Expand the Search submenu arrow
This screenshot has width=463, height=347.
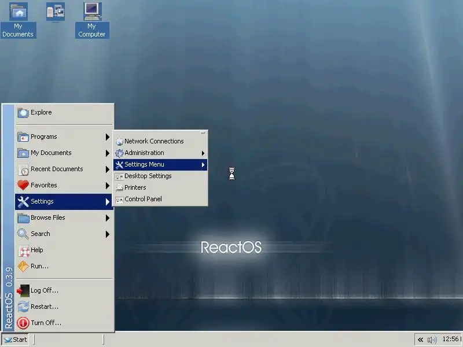point(108,234)
